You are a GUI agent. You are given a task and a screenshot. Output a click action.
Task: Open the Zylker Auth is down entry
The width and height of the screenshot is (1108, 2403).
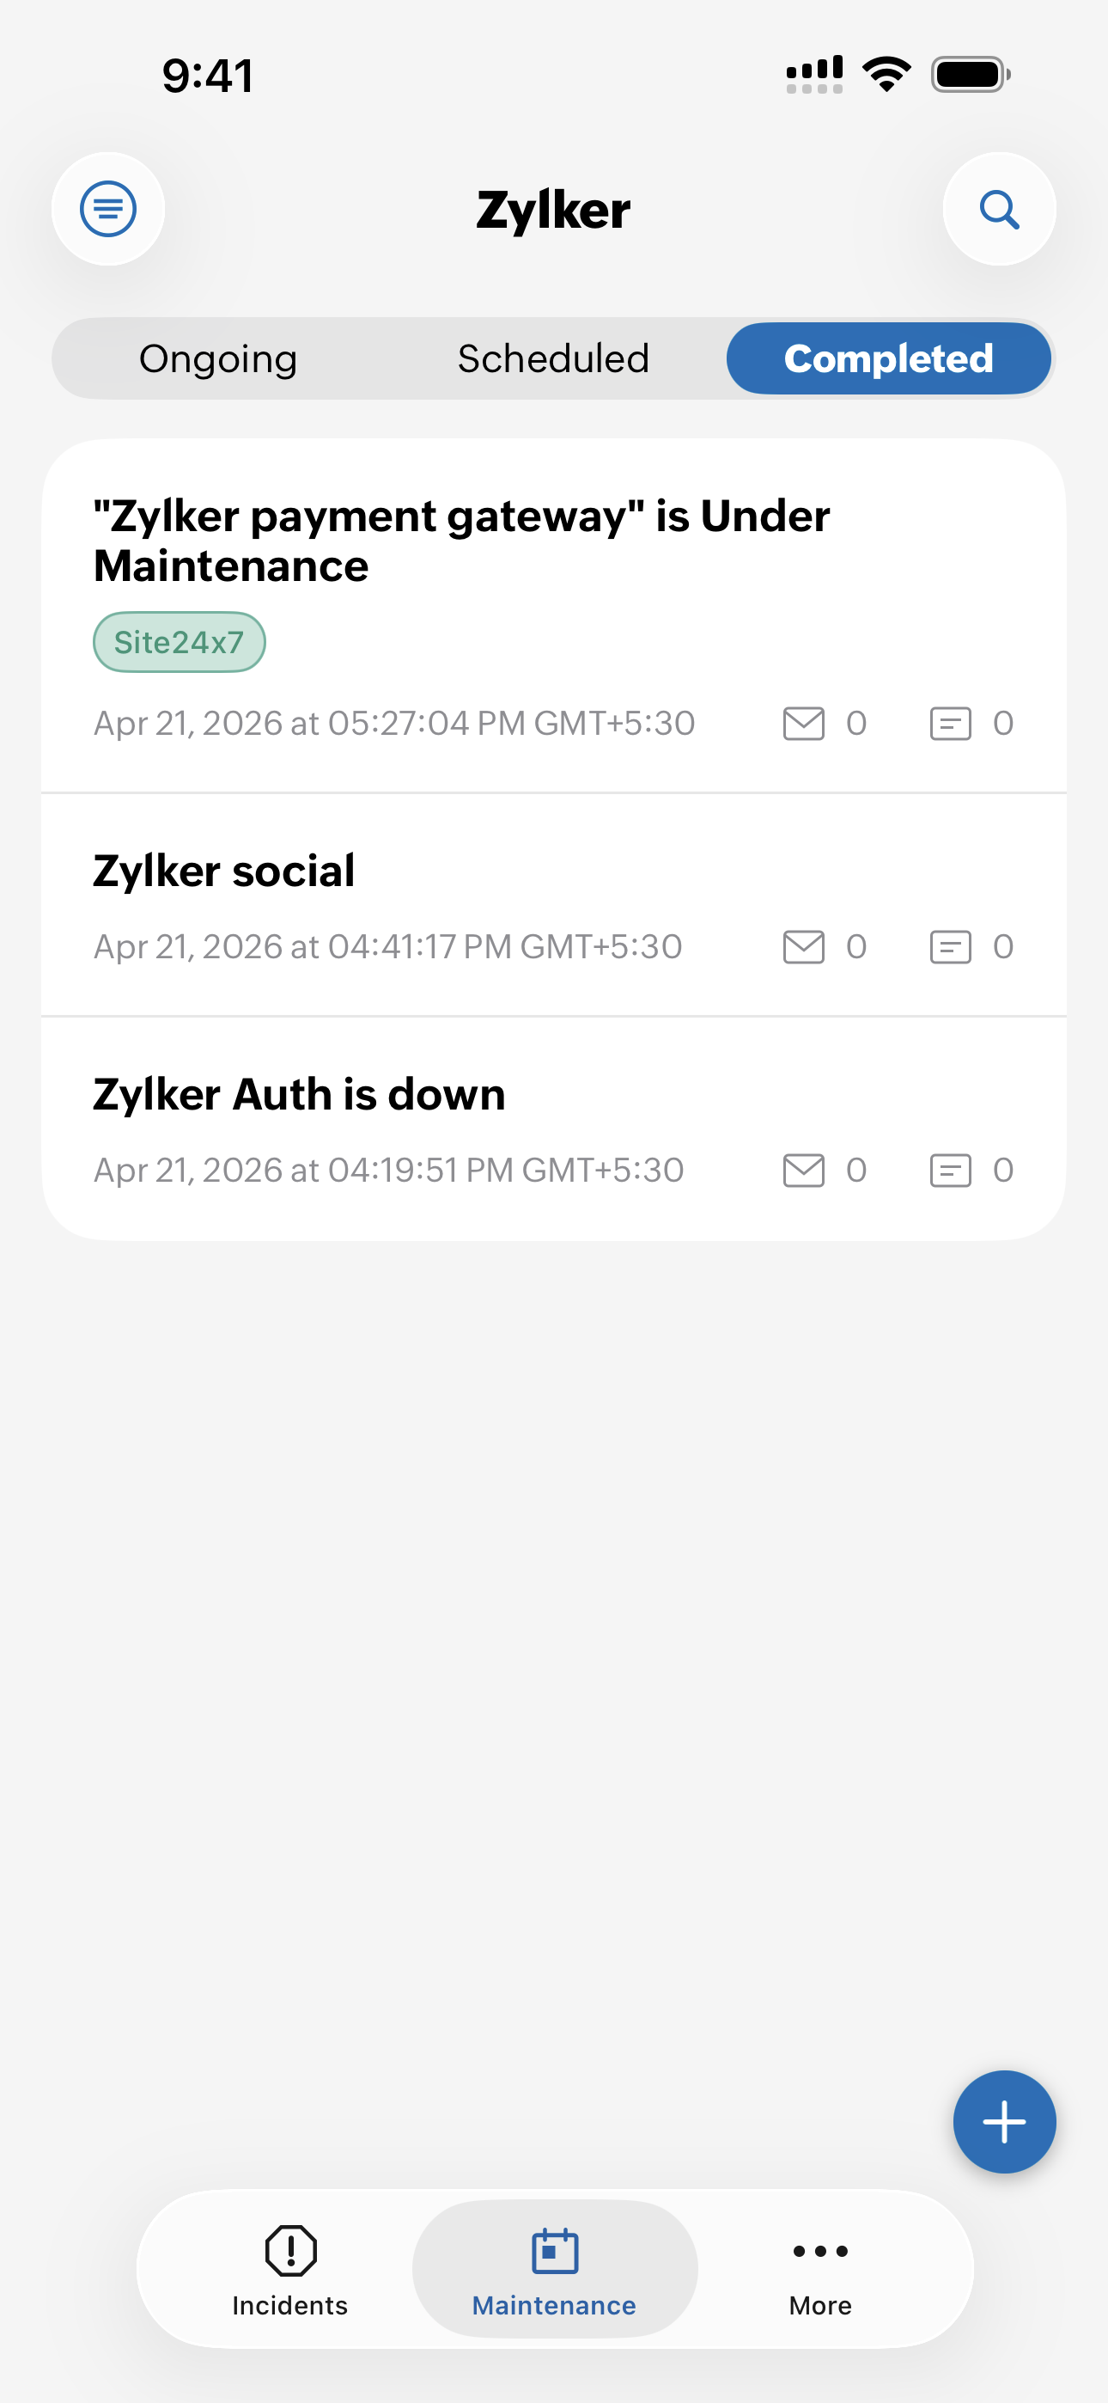click(x=298, y=1094)
